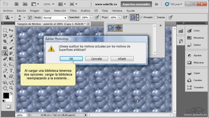The image size is (209, 118).
Task: Expand the 100% zoom level dropdown
Action: (53, 4)
